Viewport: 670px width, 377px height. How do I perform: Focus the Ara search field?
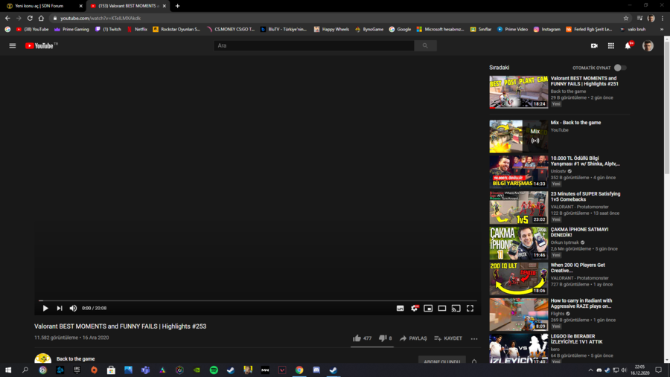(x=314, y=45)
